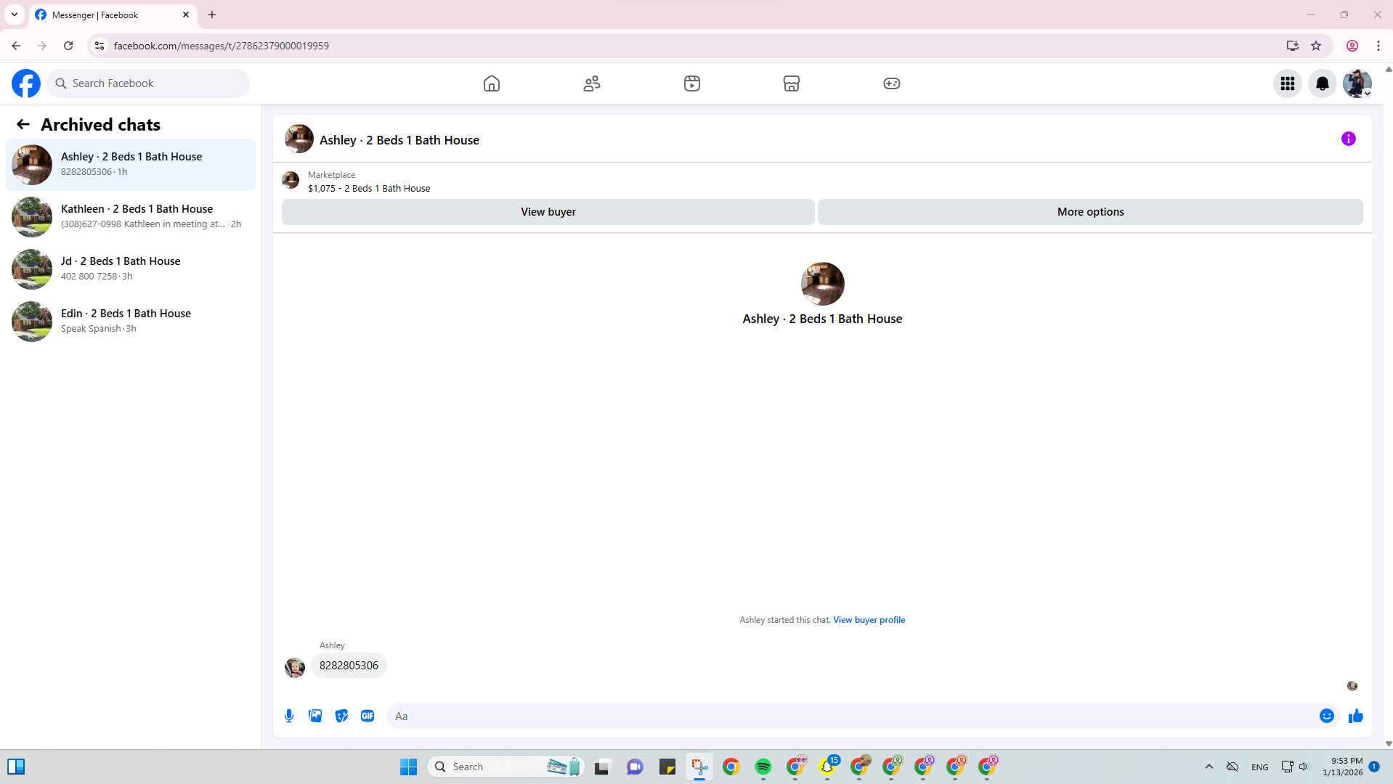Open the Marketplace icon in top nav

pos(792,83)
